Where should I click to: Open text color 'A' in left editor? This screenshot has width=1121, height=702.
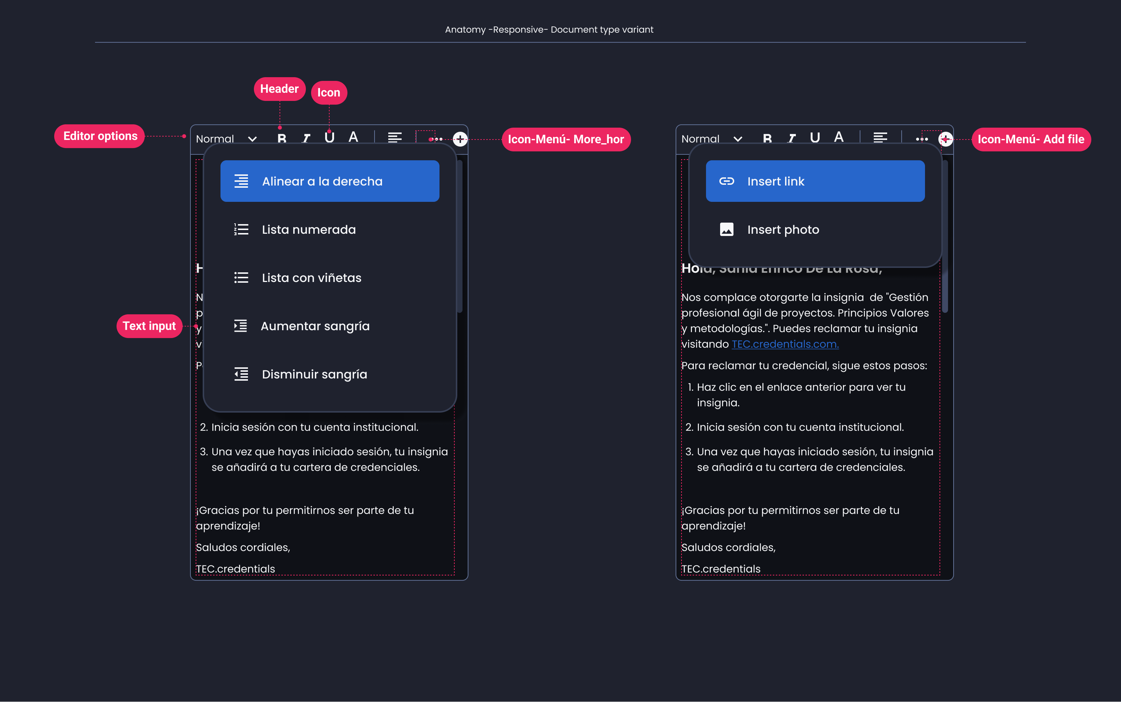353,137
